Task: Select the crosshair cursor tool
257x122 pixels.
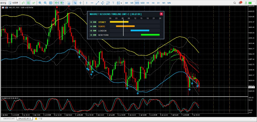Action: click(80, 3)
